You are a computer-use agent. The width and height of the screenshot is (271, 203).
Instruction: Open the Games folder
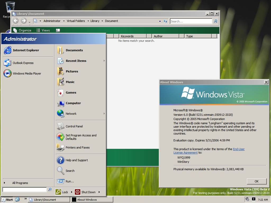(x=71, y=93)
